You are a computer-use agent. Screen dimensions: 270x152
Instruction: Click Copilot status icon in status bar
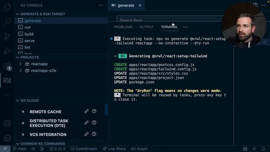[x=245, y=149]
